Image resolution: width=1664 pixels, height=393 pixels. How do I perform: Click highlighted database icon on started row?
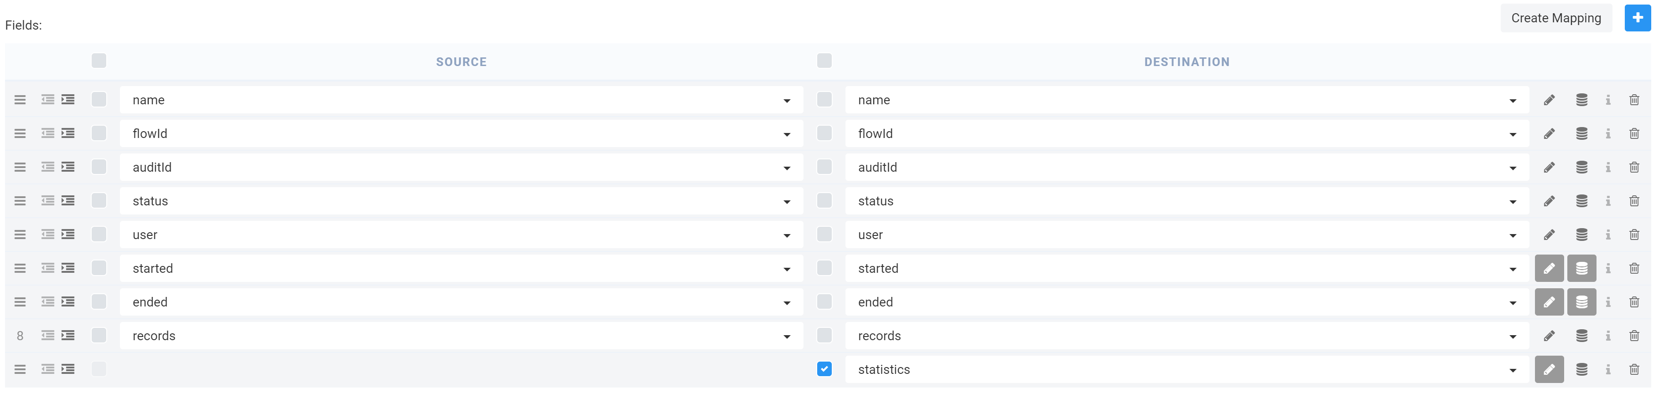pos(1581,269)
